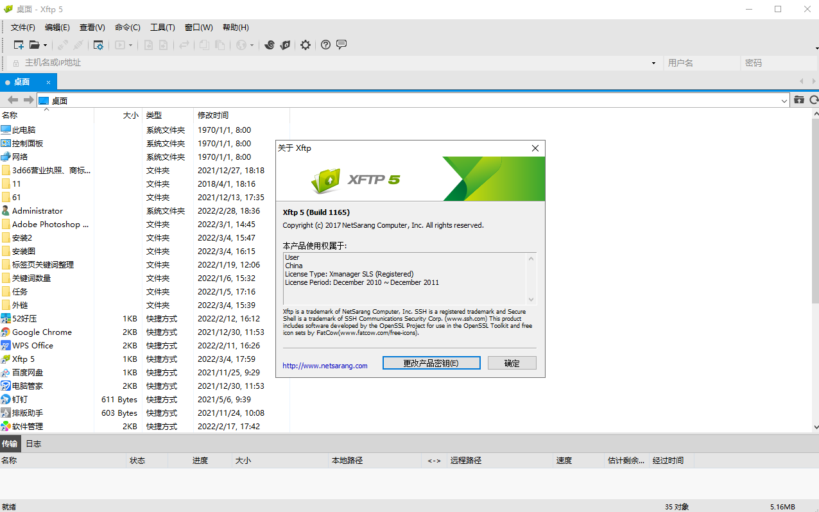Refresh the desktop listing with the refresh icon

coord(814,100)
